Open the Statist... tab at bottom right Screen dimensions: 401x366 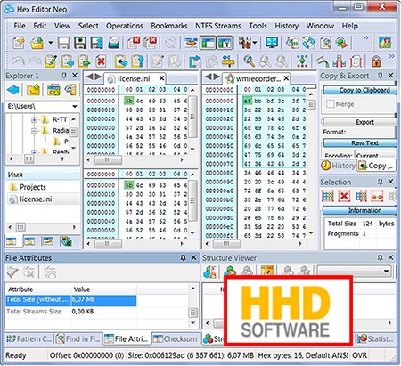tap(376, 338)
